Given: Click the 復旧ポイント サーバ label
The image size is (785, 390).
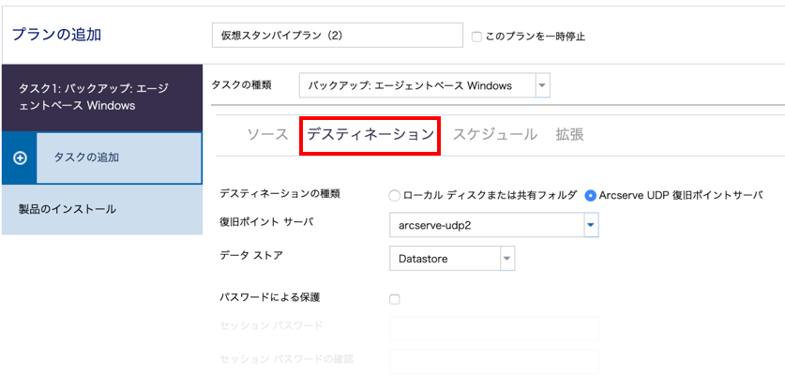Looking at the screenshot, I should point(266,222).
